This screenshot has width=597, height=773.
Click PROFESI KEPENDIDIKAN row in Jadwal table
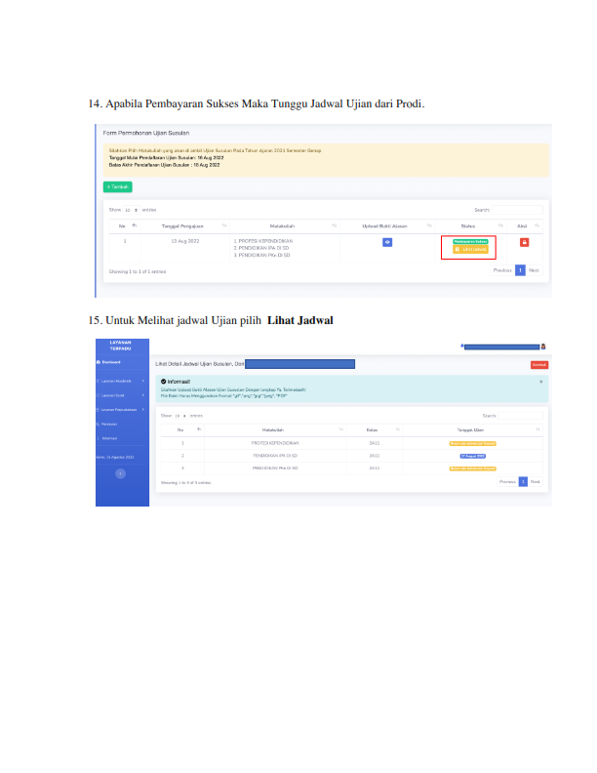[352, 443]
